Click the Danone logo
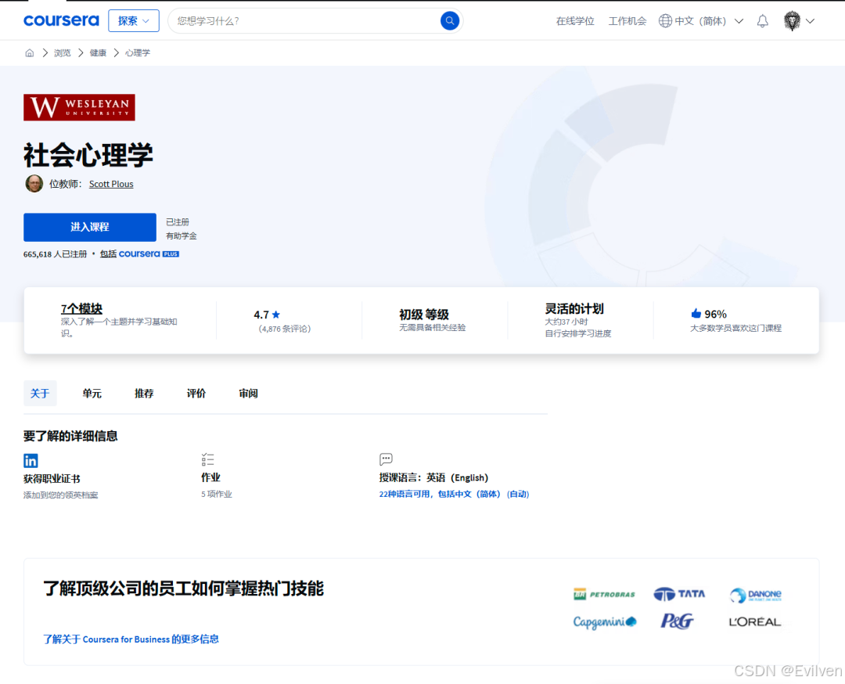Image resolution: width=845 pixels, height=684 pixels. pyautogui.click(x=756, y=595)
